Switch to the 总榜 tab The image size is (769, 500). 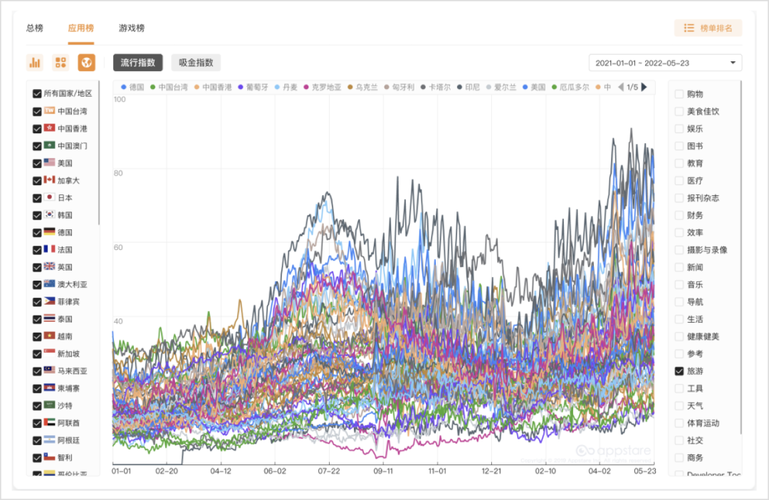[35, 28]
